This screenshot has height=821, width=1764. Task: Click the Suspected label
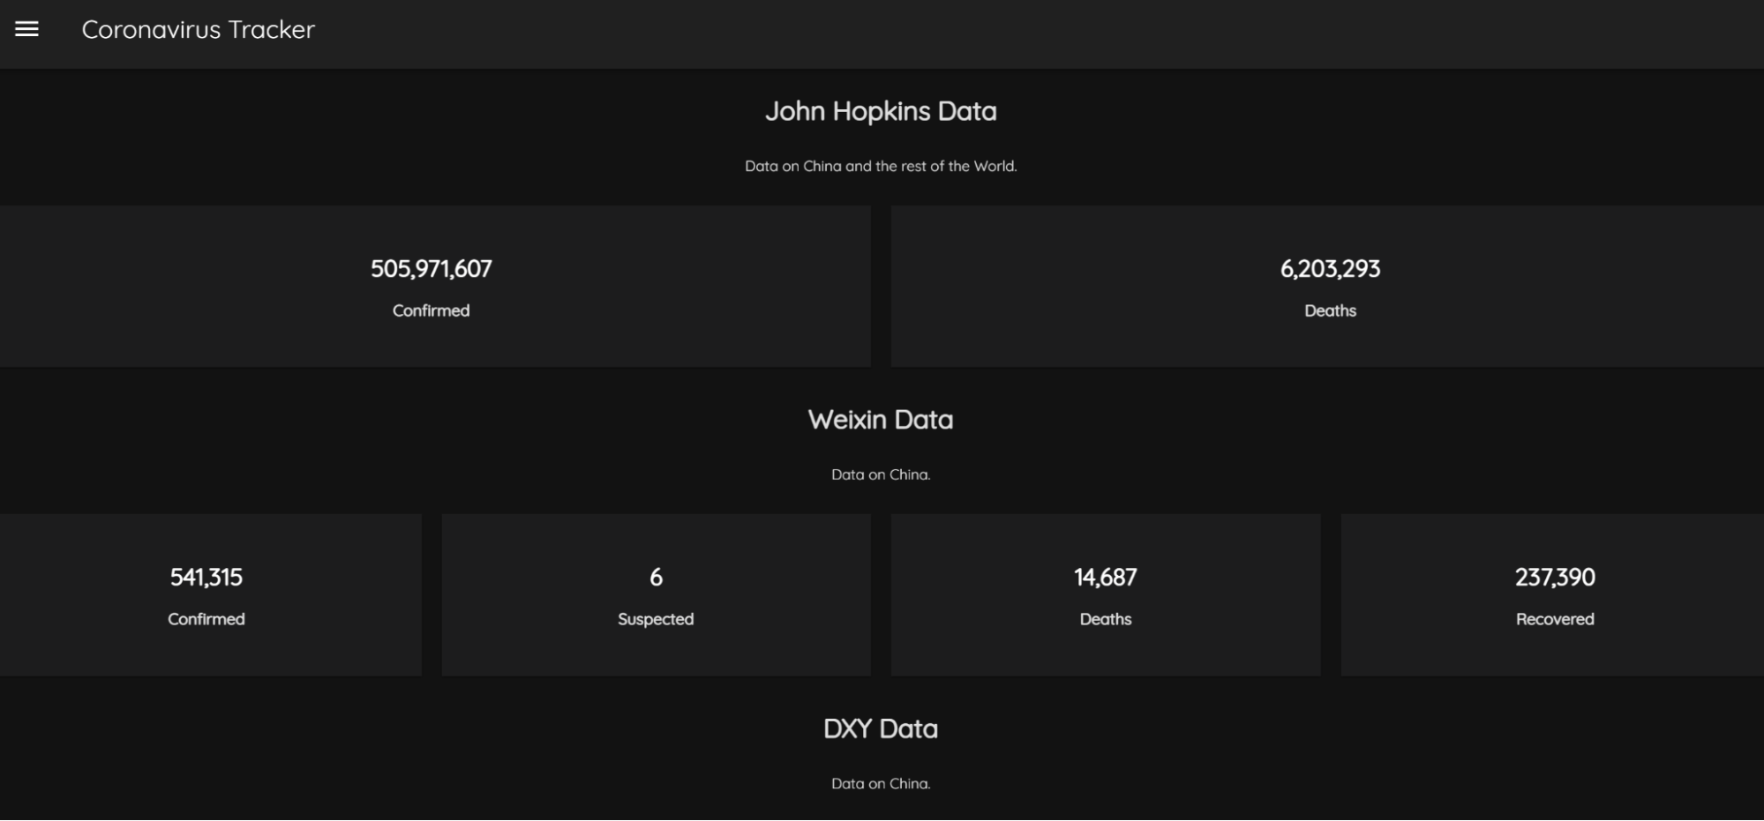pos(656,619)
